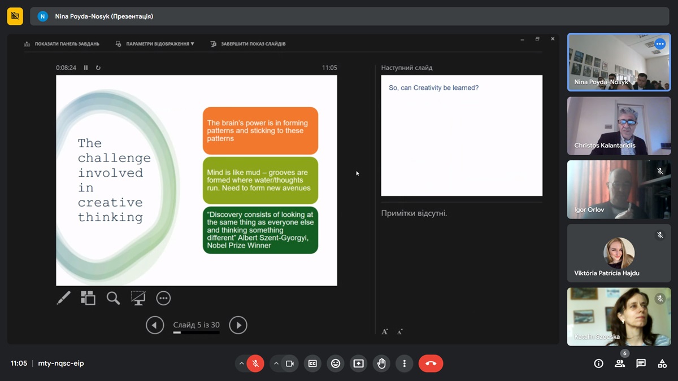Click the next slide preview thumbnail
Screen dimensions: 678x381
[462, 135]
